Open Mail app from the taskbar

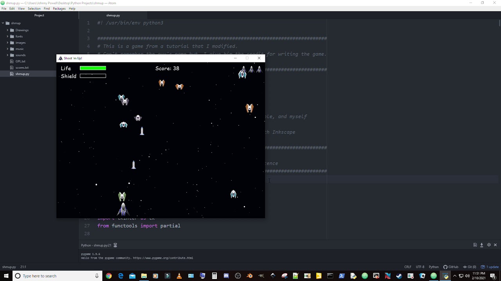132,276
